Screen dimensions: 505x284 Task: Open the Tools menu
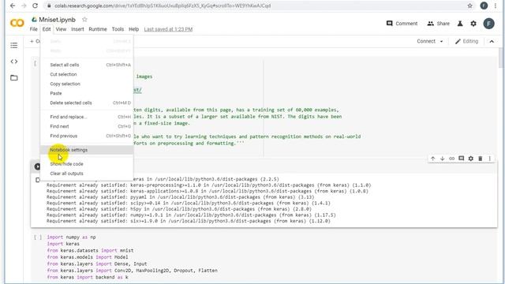coord(118,29)
